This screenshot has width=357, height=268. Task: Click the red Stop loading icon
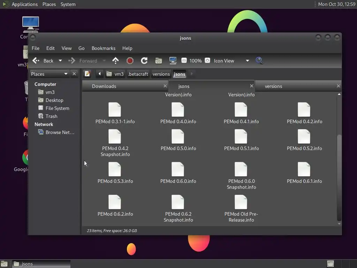[x=130, y=61]
